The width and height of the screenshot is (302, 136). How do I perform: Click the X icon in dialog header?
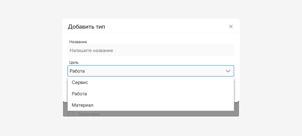[x=231, y=27]
